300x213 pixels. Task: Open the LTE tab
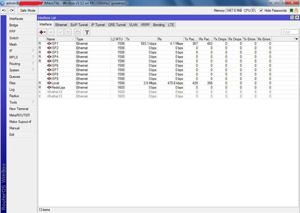click(171, 25)
